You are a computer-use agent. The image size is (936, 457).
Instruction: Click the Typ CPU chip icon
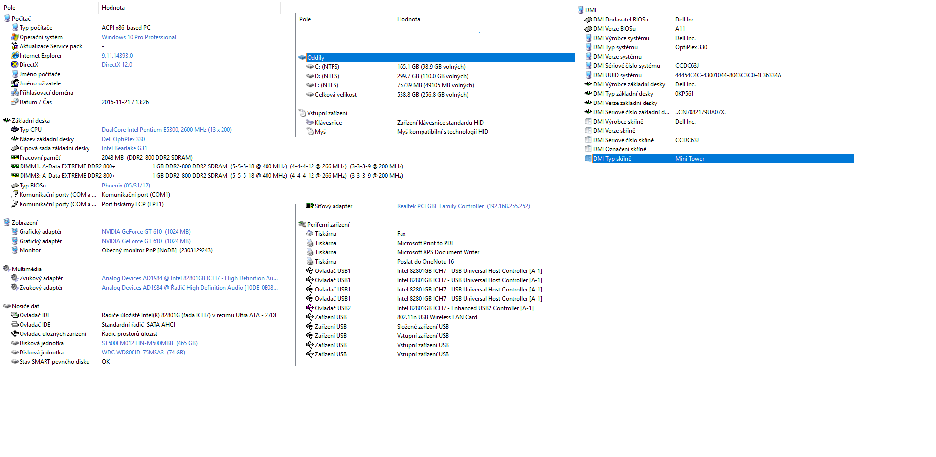(x=15, y=130)
